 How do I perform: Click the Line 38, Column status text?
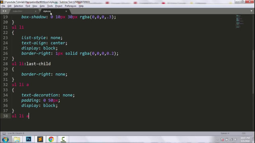click(x=16, y=133)
